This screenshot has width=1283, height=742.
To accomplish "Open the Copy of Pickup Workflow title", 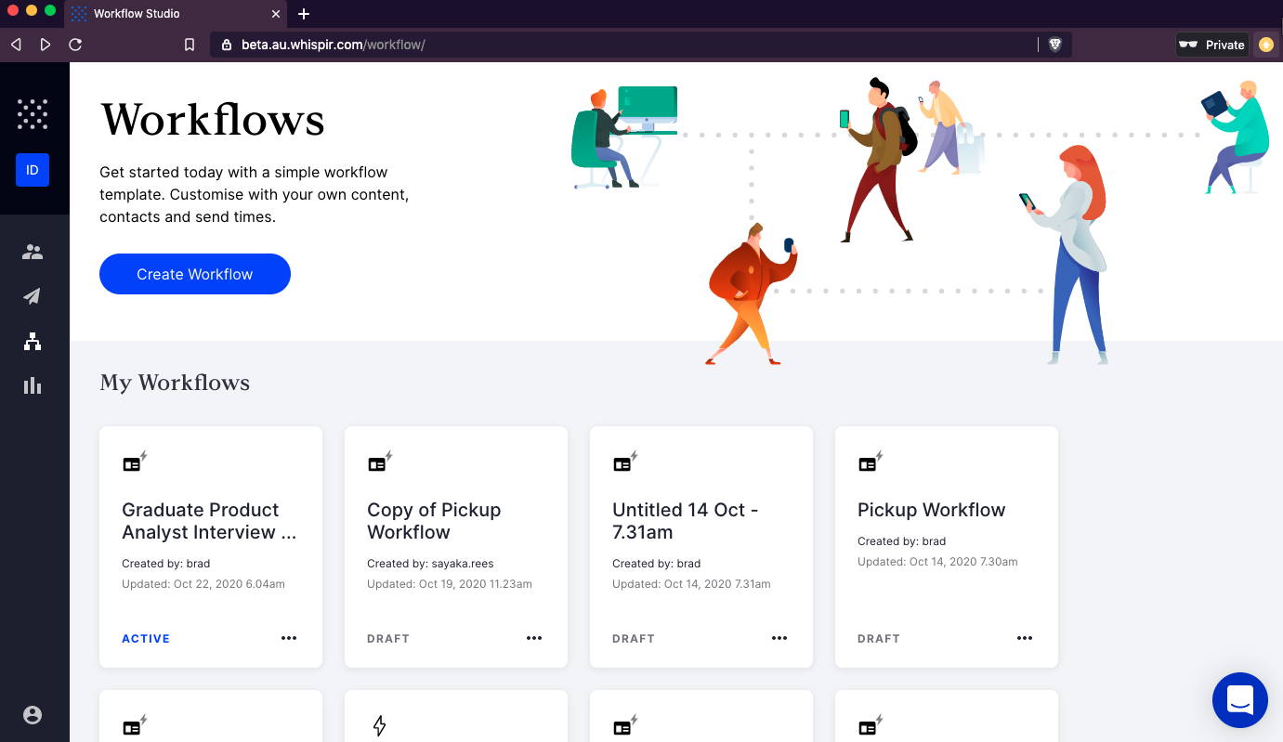I will pyautogui.click(x=434, y=521).
